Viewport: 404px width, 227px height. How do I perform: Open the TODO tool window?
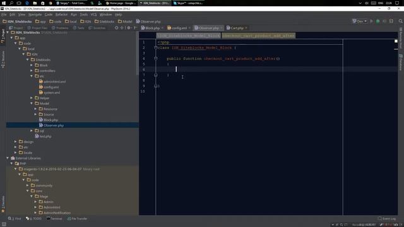(x=33, y=219)
